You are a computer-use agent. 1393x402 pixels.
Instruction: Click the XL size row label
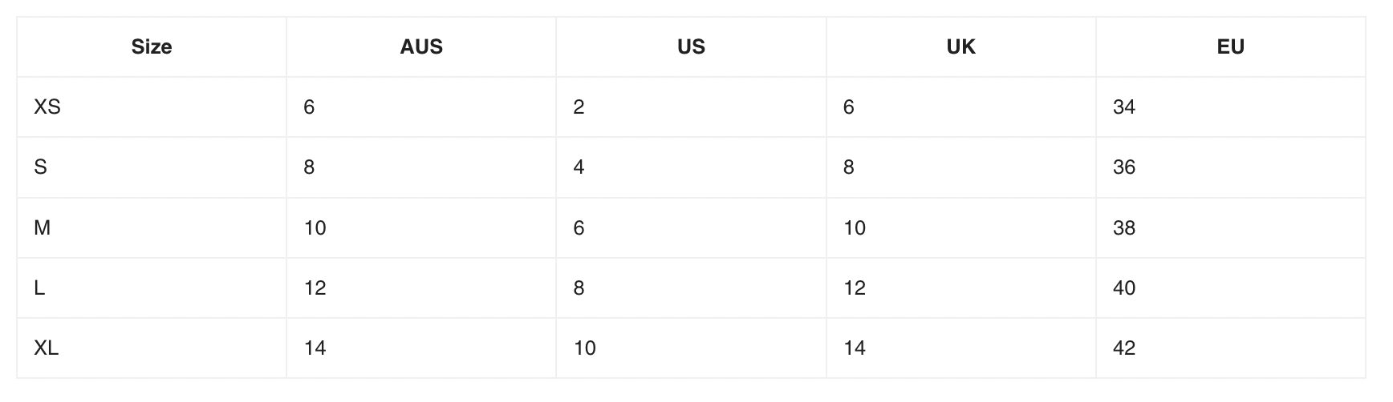click(47, 348)
